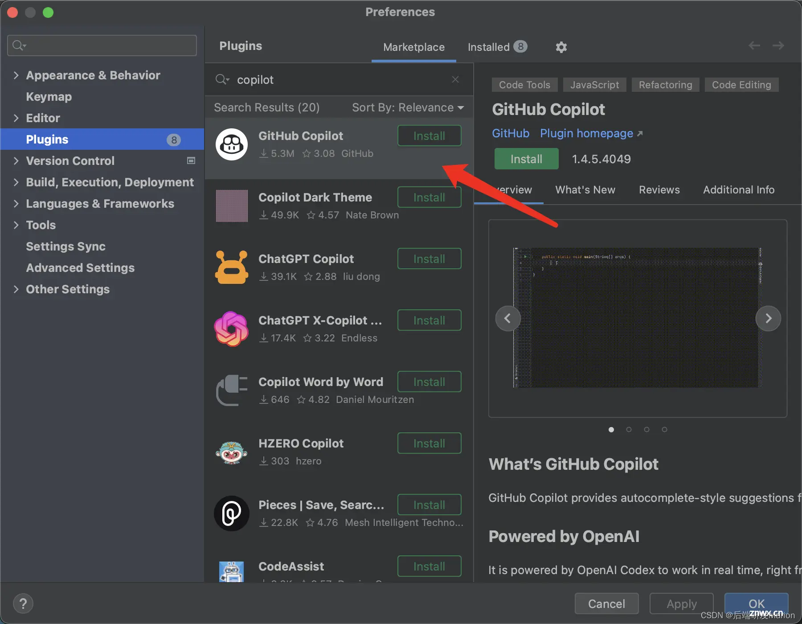Open the Additional Info tab
Image resolution: width=802 pixels, height=624 pixels.
pyautogui.click(x=739, y=190)
